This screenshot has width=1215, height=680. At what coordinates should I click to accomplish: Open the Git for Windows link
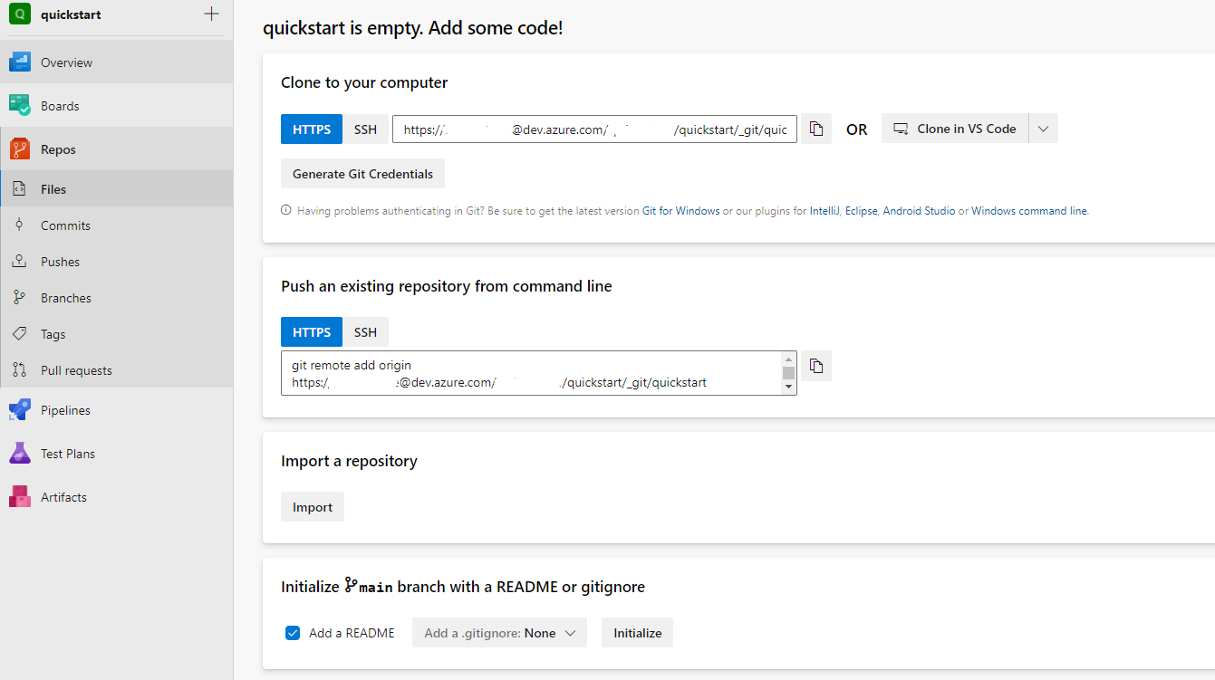pos(681,211)
